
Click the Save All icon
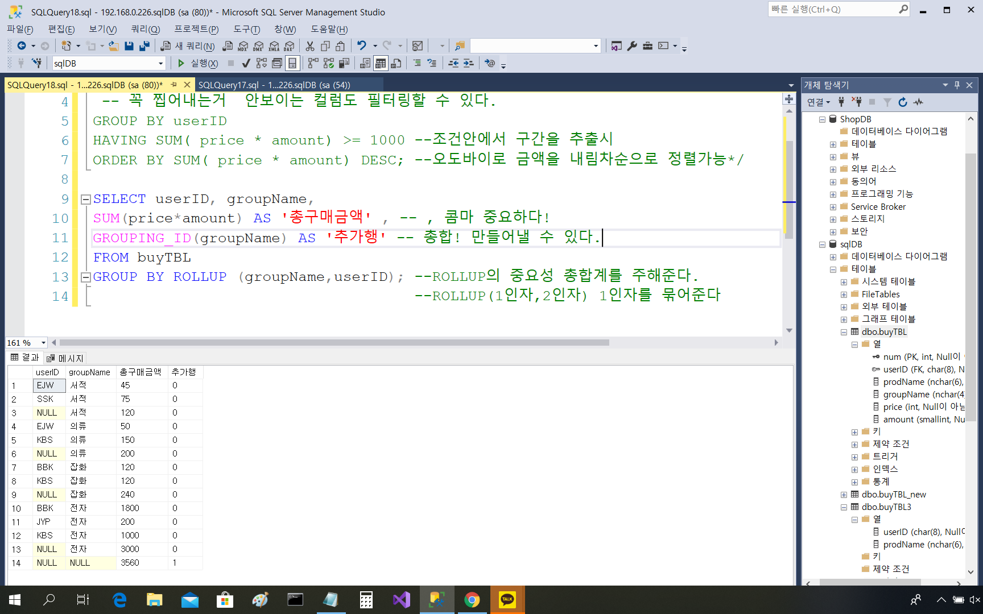144,46
